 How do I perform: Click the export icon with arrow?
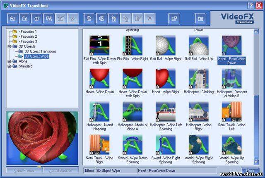point(174,19)
